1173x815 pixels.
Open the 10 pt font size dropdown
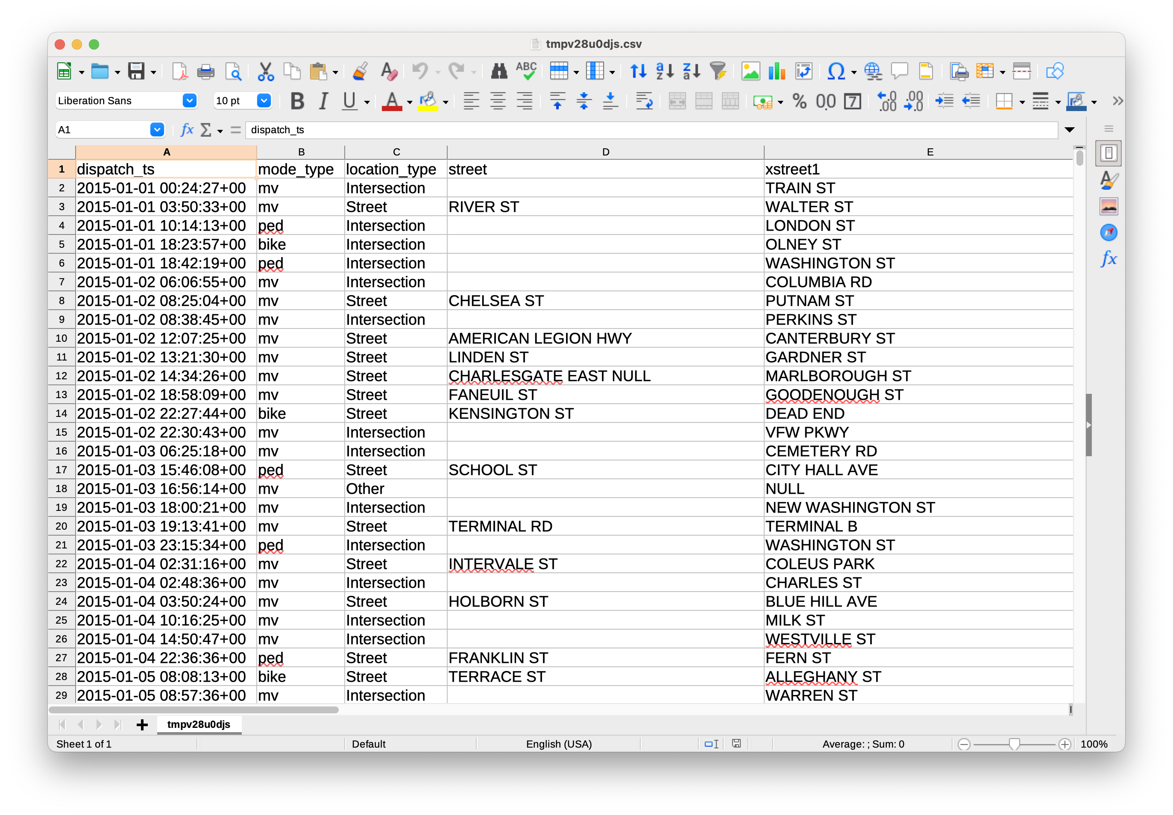point(264,101)
